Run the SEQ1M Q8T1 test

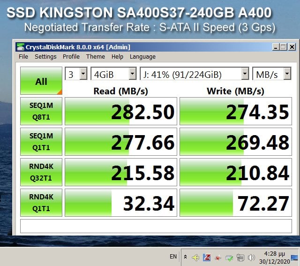pyautogui.click(x=41, y=111)
